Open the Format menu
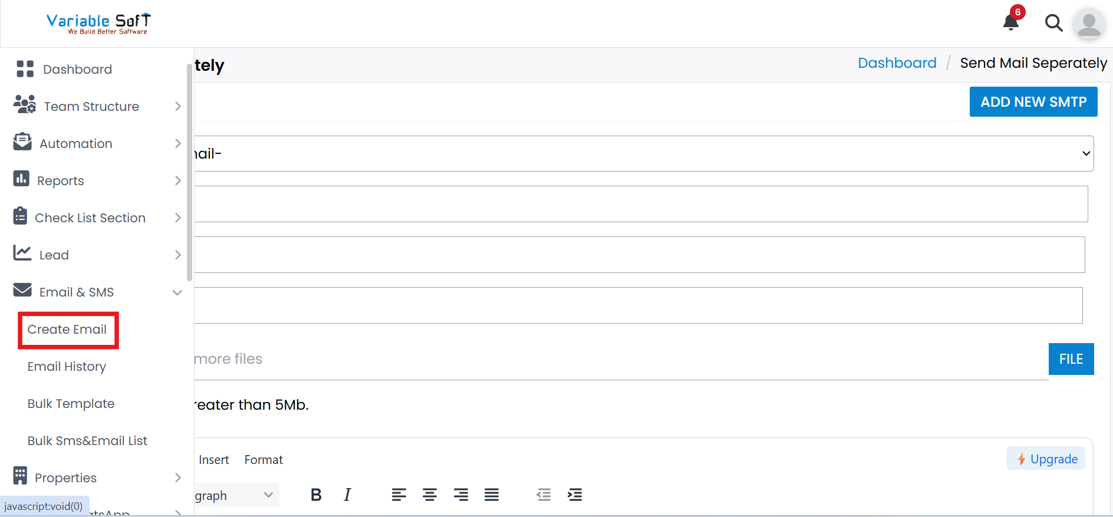 (263, 459)
